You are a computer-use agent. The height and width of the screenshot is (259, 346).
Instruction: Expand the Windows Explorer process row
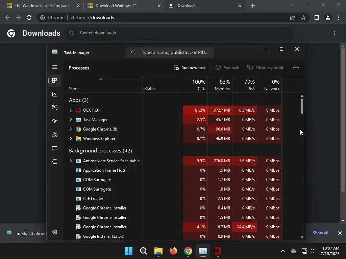[x=71, y=139]
